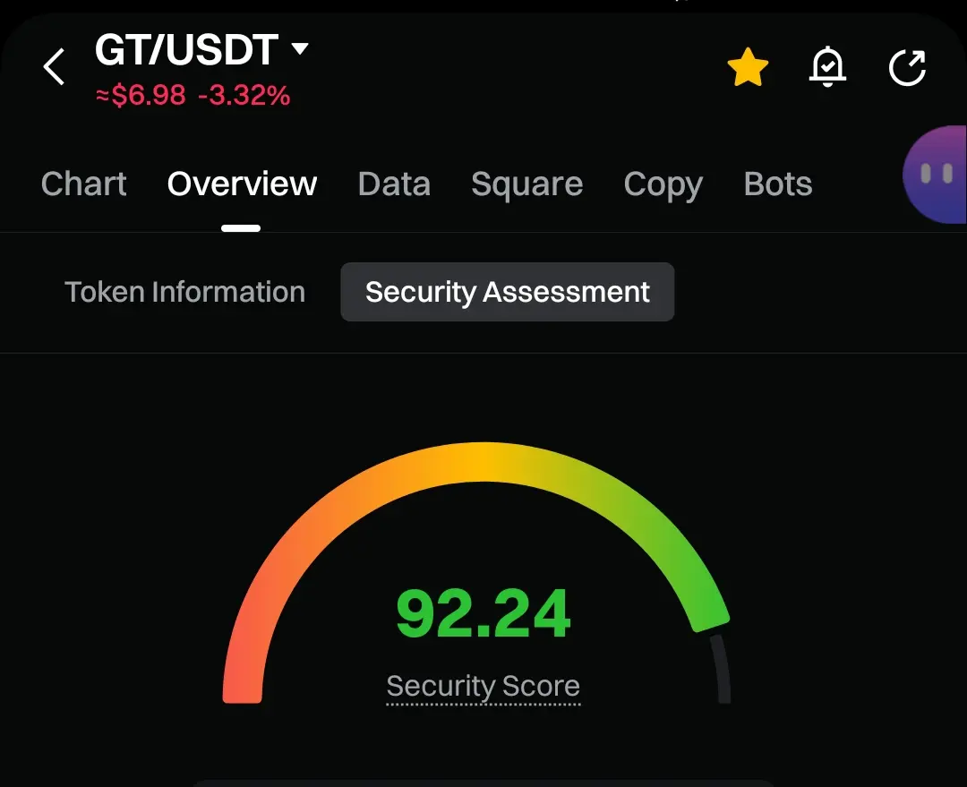Tap the Security Score label
Viewport: 967px width, 787px height.
(483, 687)
